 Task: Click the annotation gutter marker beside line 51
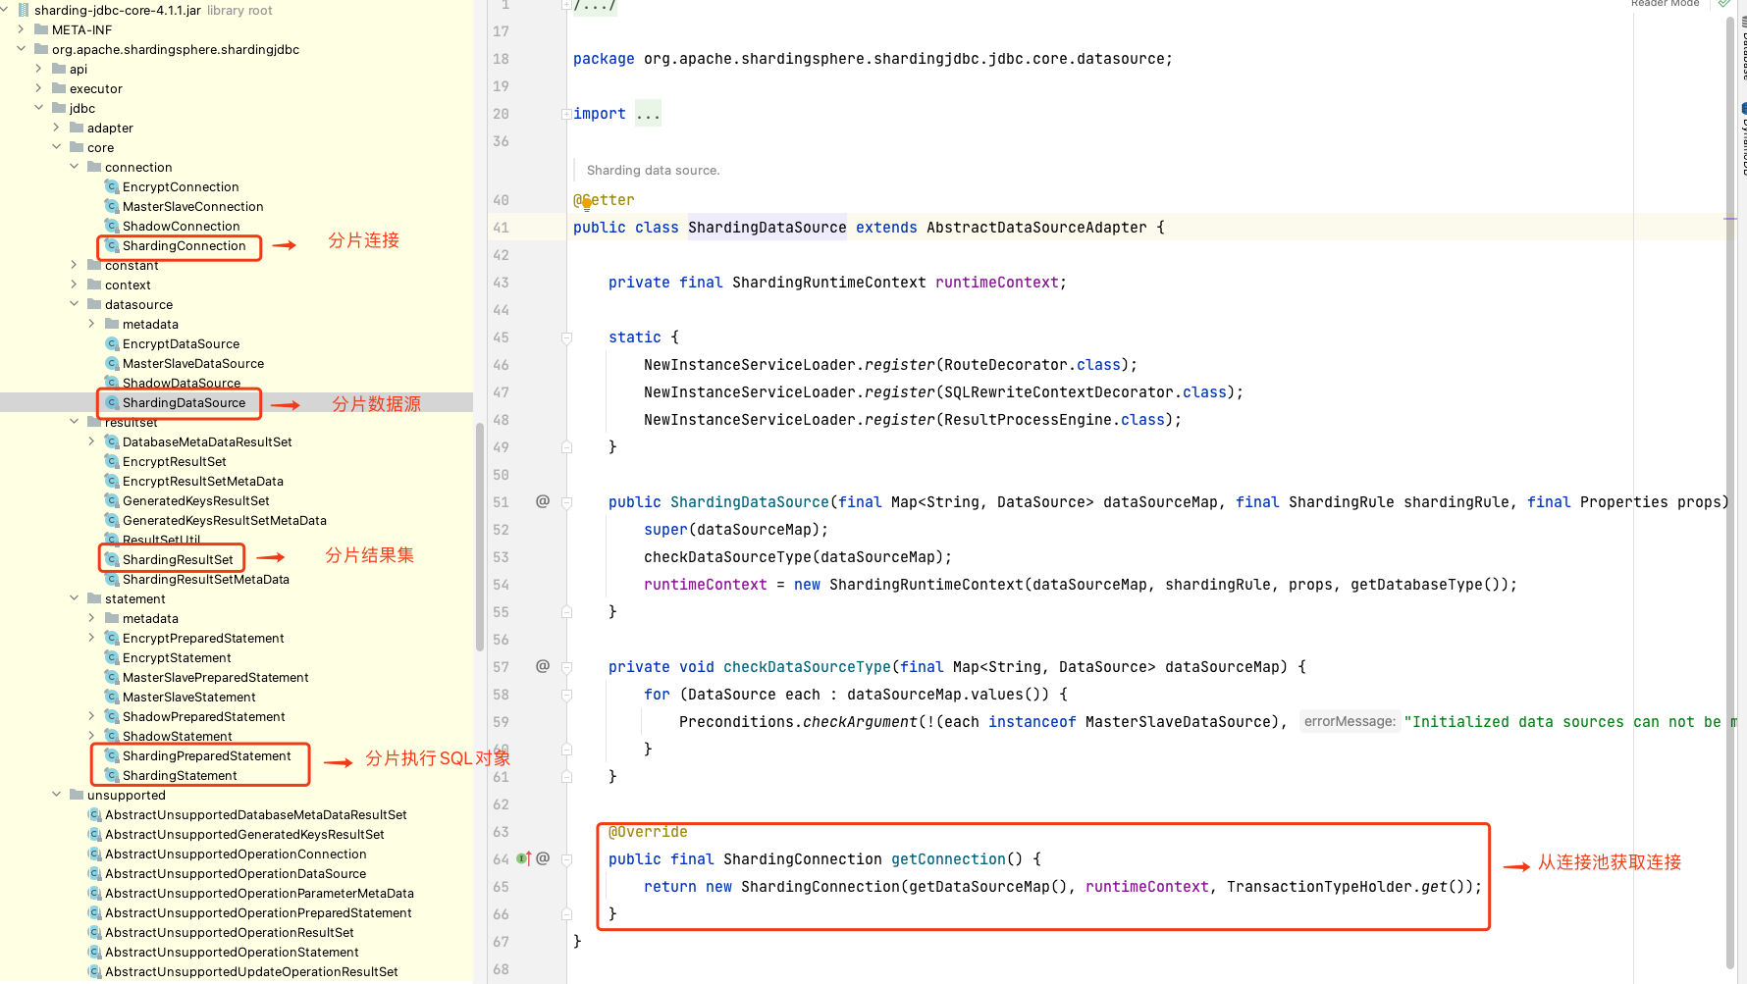(x=543, y=501)
